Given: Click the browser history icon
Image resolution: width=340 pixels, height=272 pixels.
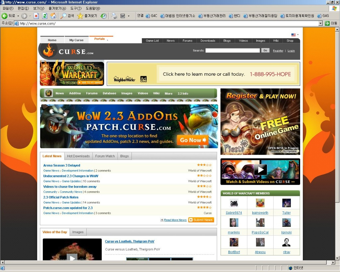Looking at the screenshot, I should 104,16.
